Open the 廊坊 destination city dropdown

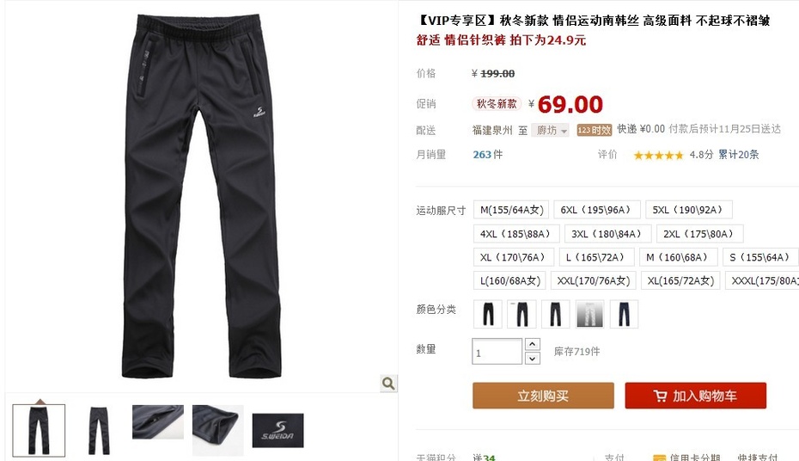coord(551,131)
